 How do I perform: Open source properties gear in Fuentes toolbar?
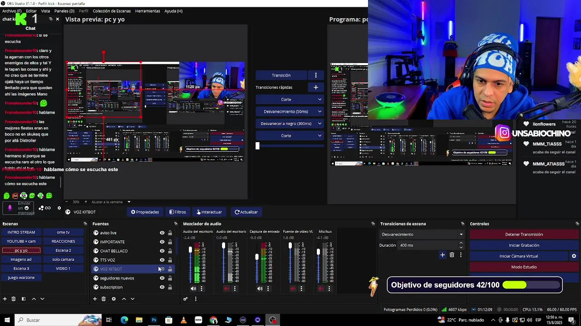click(x=113, y=299)
